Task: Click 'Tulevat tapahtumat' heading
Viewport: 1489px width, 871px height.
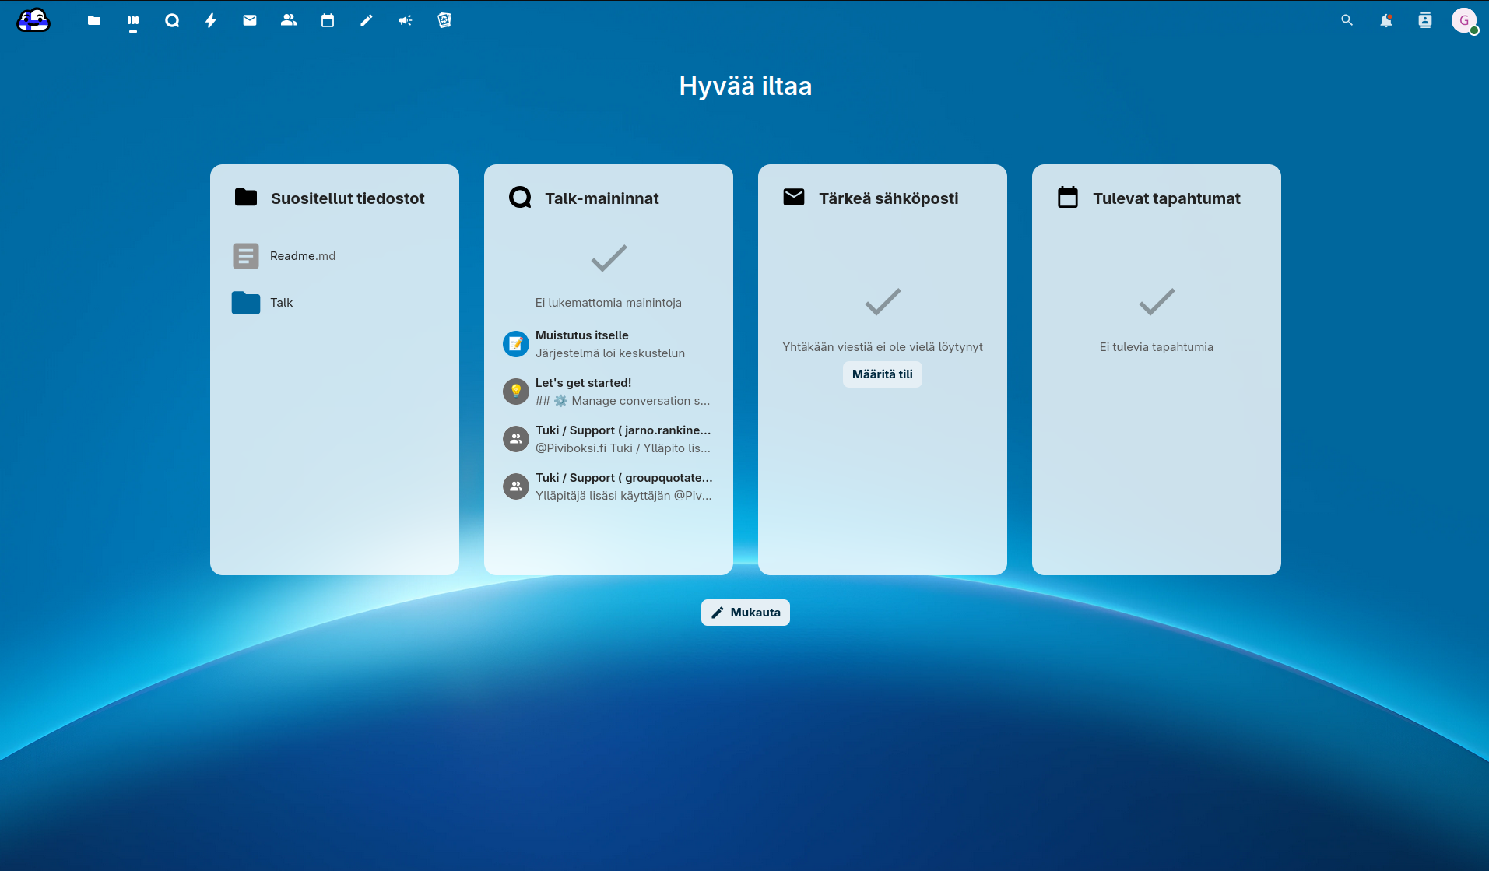Action: point(1167,198)
